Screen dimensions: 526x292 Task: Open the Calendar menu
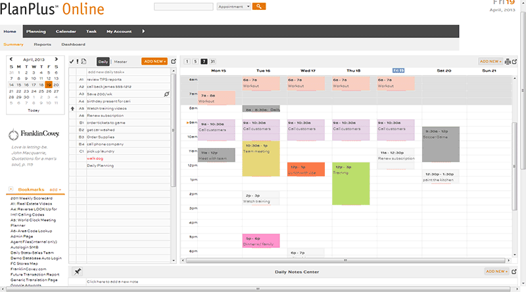[66, 31]
